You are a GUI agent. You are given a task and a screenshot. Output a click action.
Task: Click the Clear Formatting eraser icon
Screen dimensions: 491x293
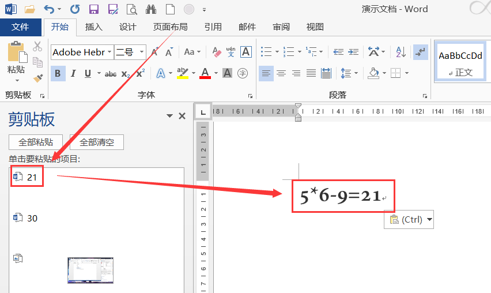pyautogui.click(x=216, y=52)
